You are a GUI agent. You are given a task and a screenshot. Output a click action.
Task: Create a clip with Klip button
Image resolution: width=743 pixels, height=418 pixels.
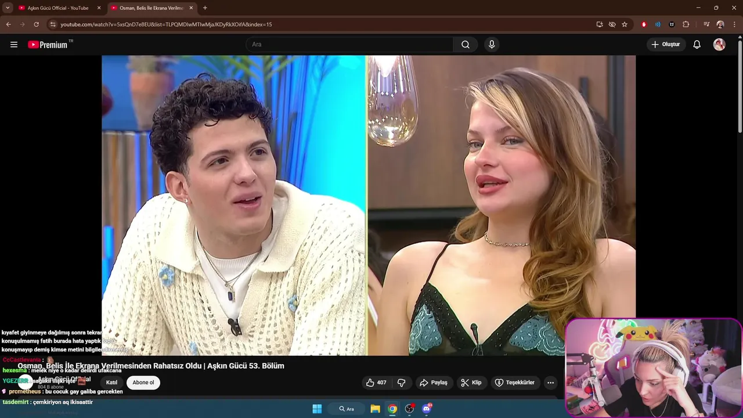coord(471,383)
